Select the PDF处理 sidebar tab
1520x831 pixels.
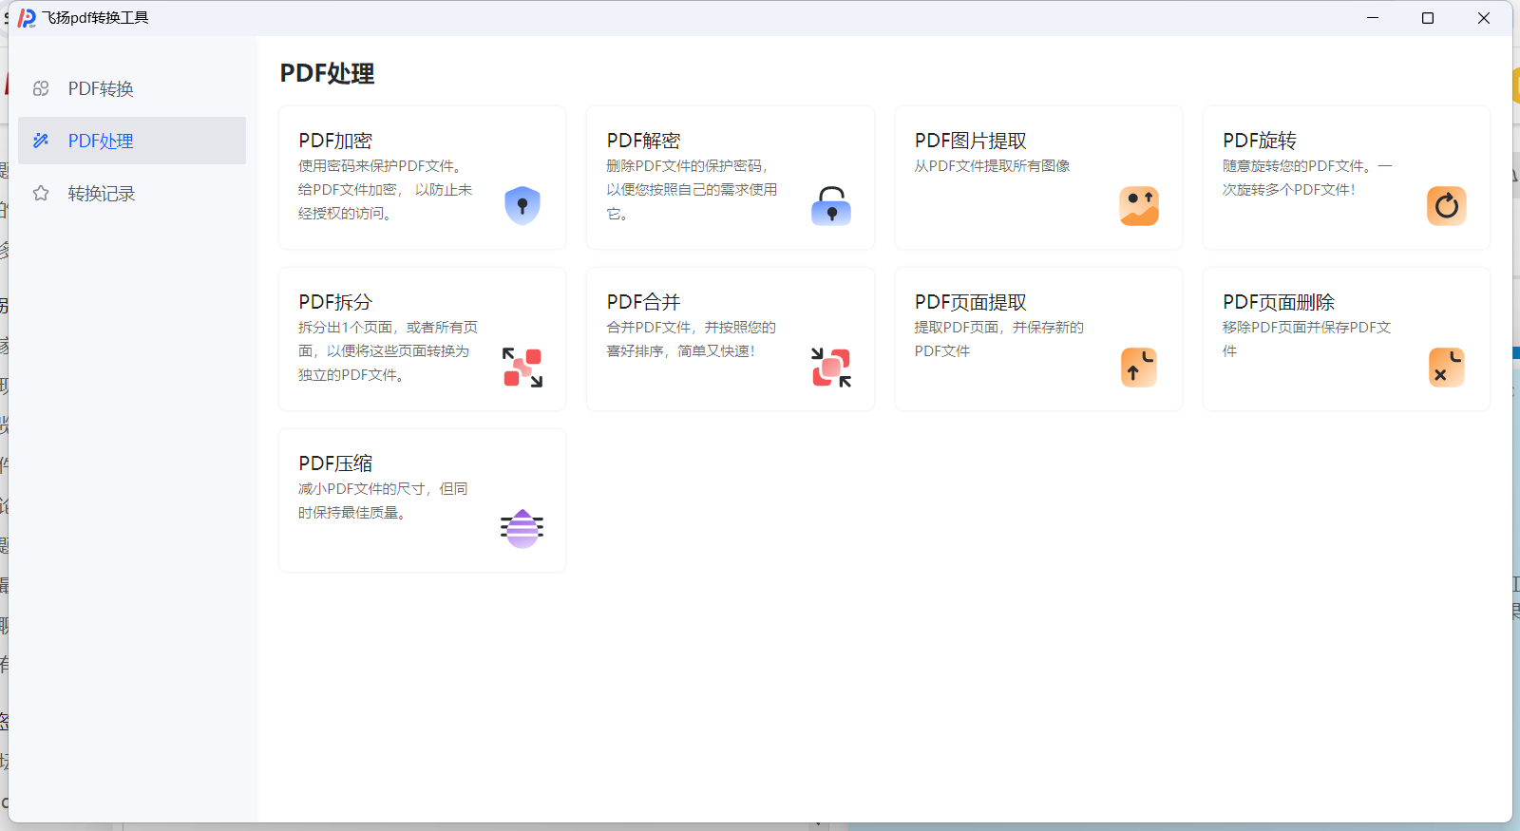pos(101,141)
